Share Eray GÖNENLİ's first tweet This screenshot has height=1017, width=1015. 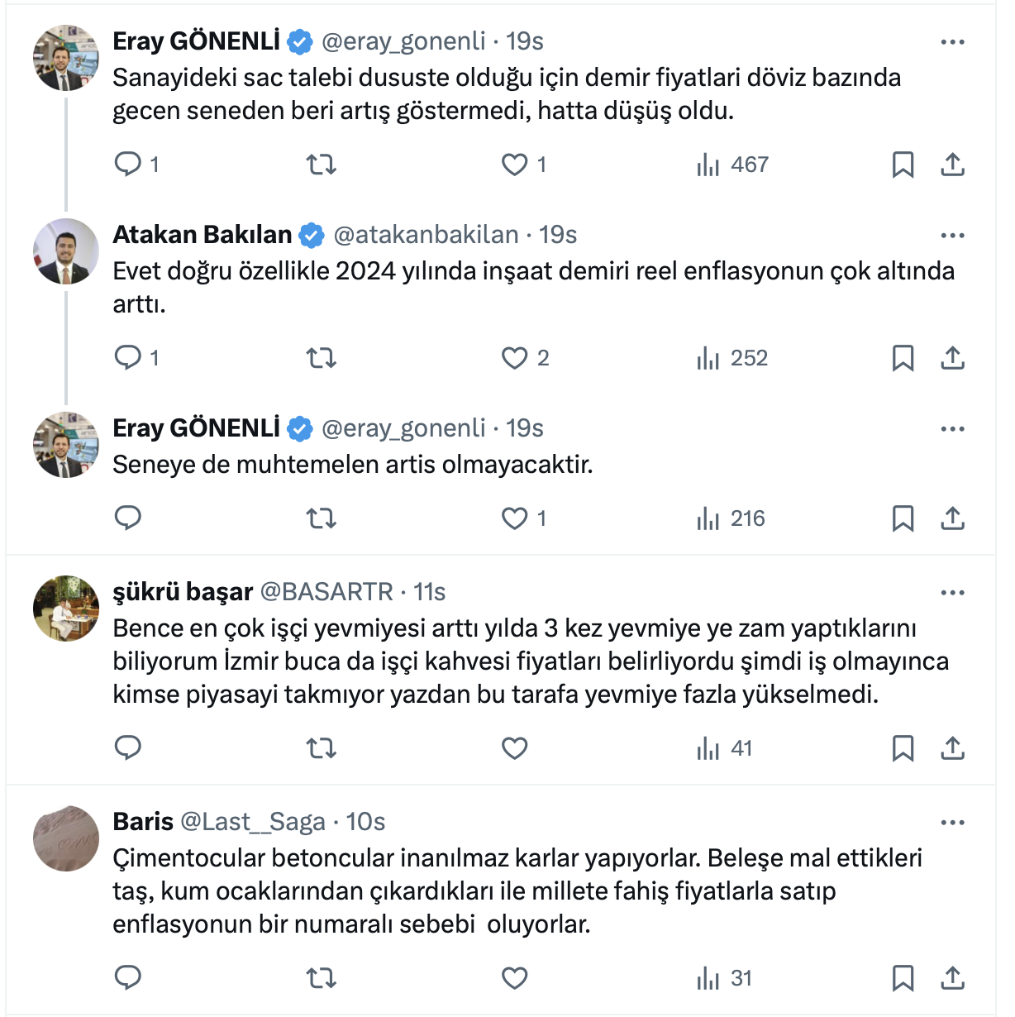pyautogui.click(x=952, y=165)
